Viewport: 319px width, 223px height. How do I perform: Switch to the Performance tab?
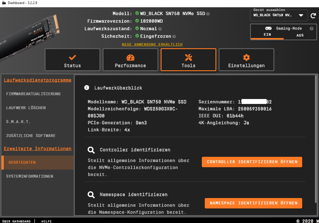pos(130,60)
